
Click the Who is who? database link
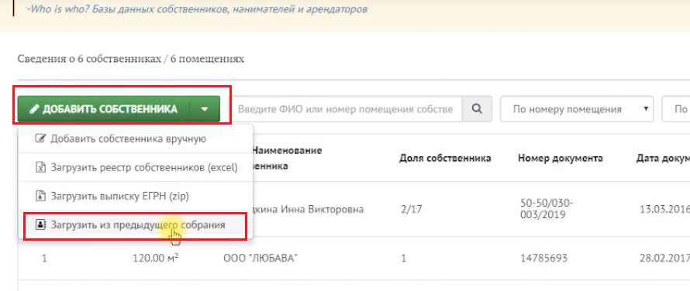click(198, 9)
